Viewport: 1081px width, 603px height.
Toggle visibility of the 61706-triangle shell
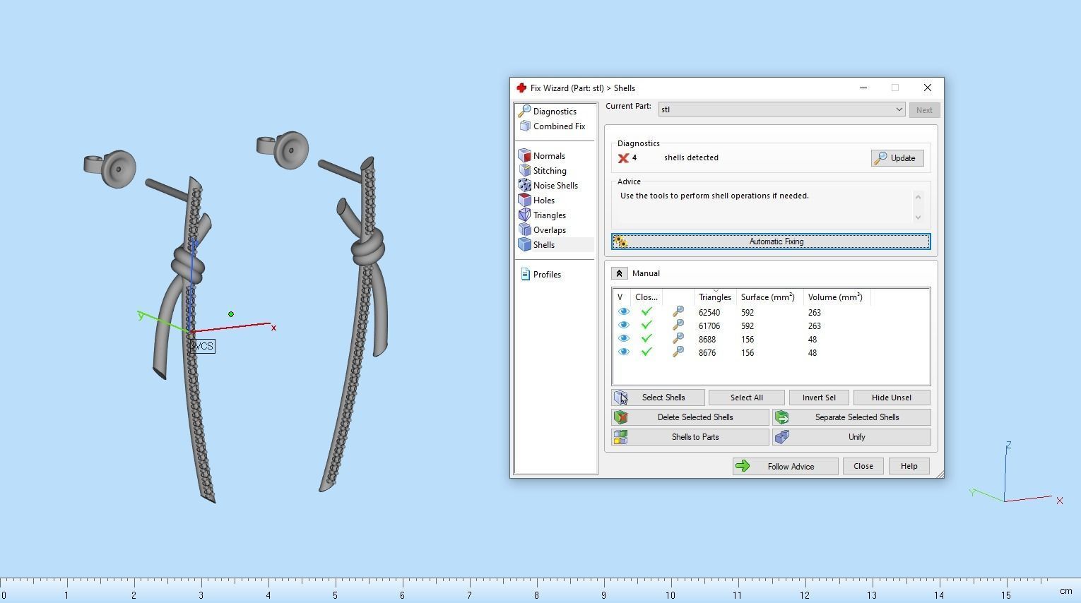[623, 325]
